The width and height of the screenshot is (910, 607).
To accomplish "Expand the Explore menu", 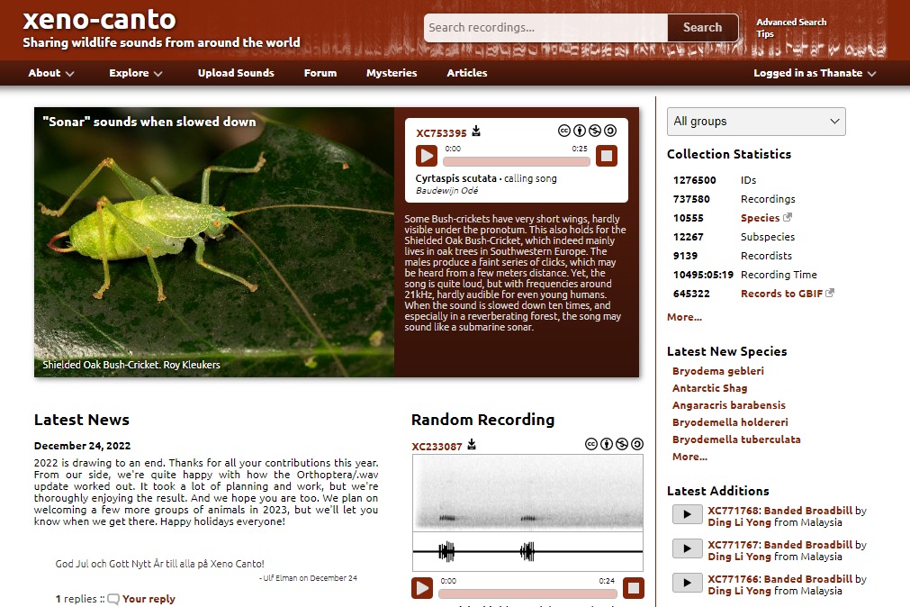I will 136,73.
